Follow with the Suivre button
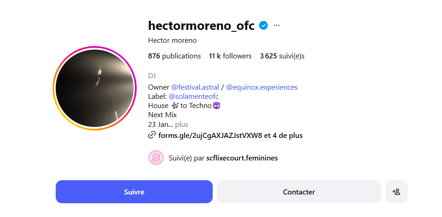This screenshot has width=442, height=217. point(134,192)
